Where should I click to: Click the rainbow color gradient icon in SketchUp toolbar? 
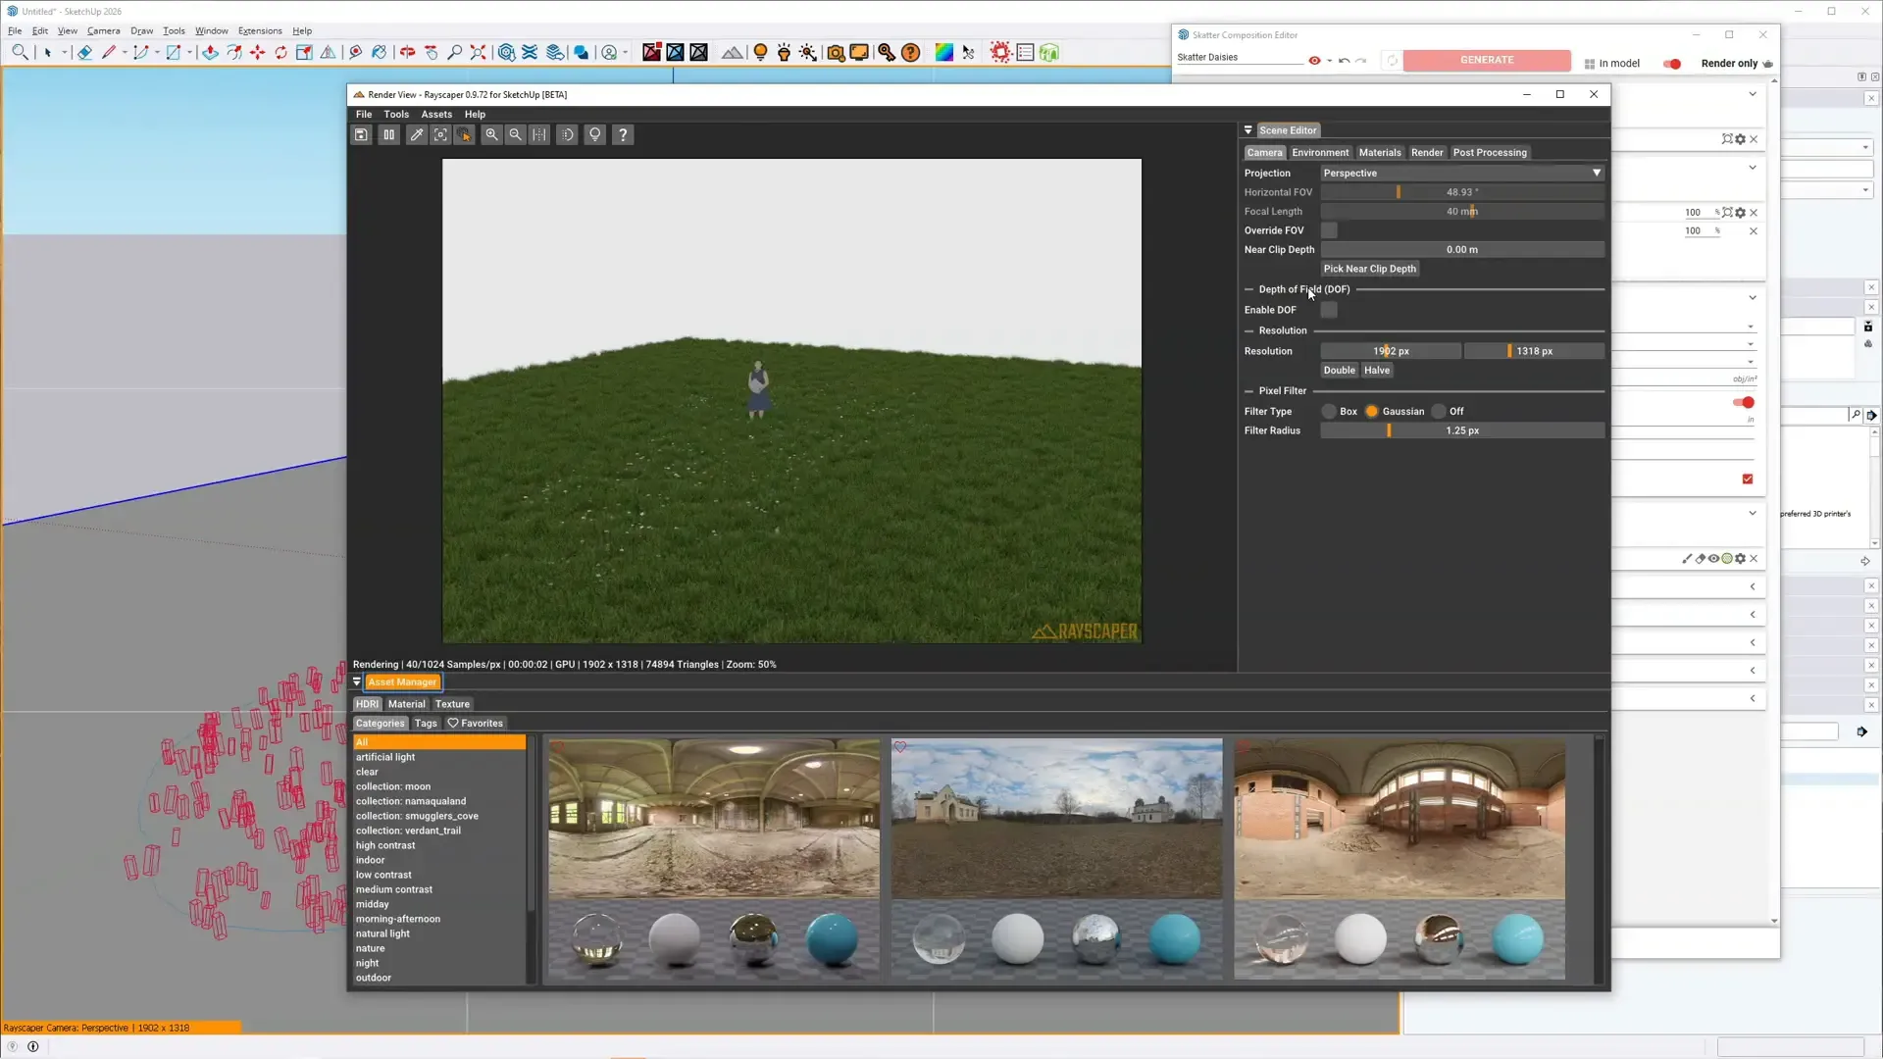(x=944, y=53)
